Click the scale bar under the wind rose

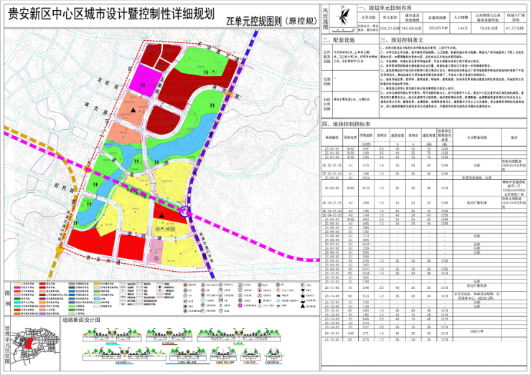[343, 29]
